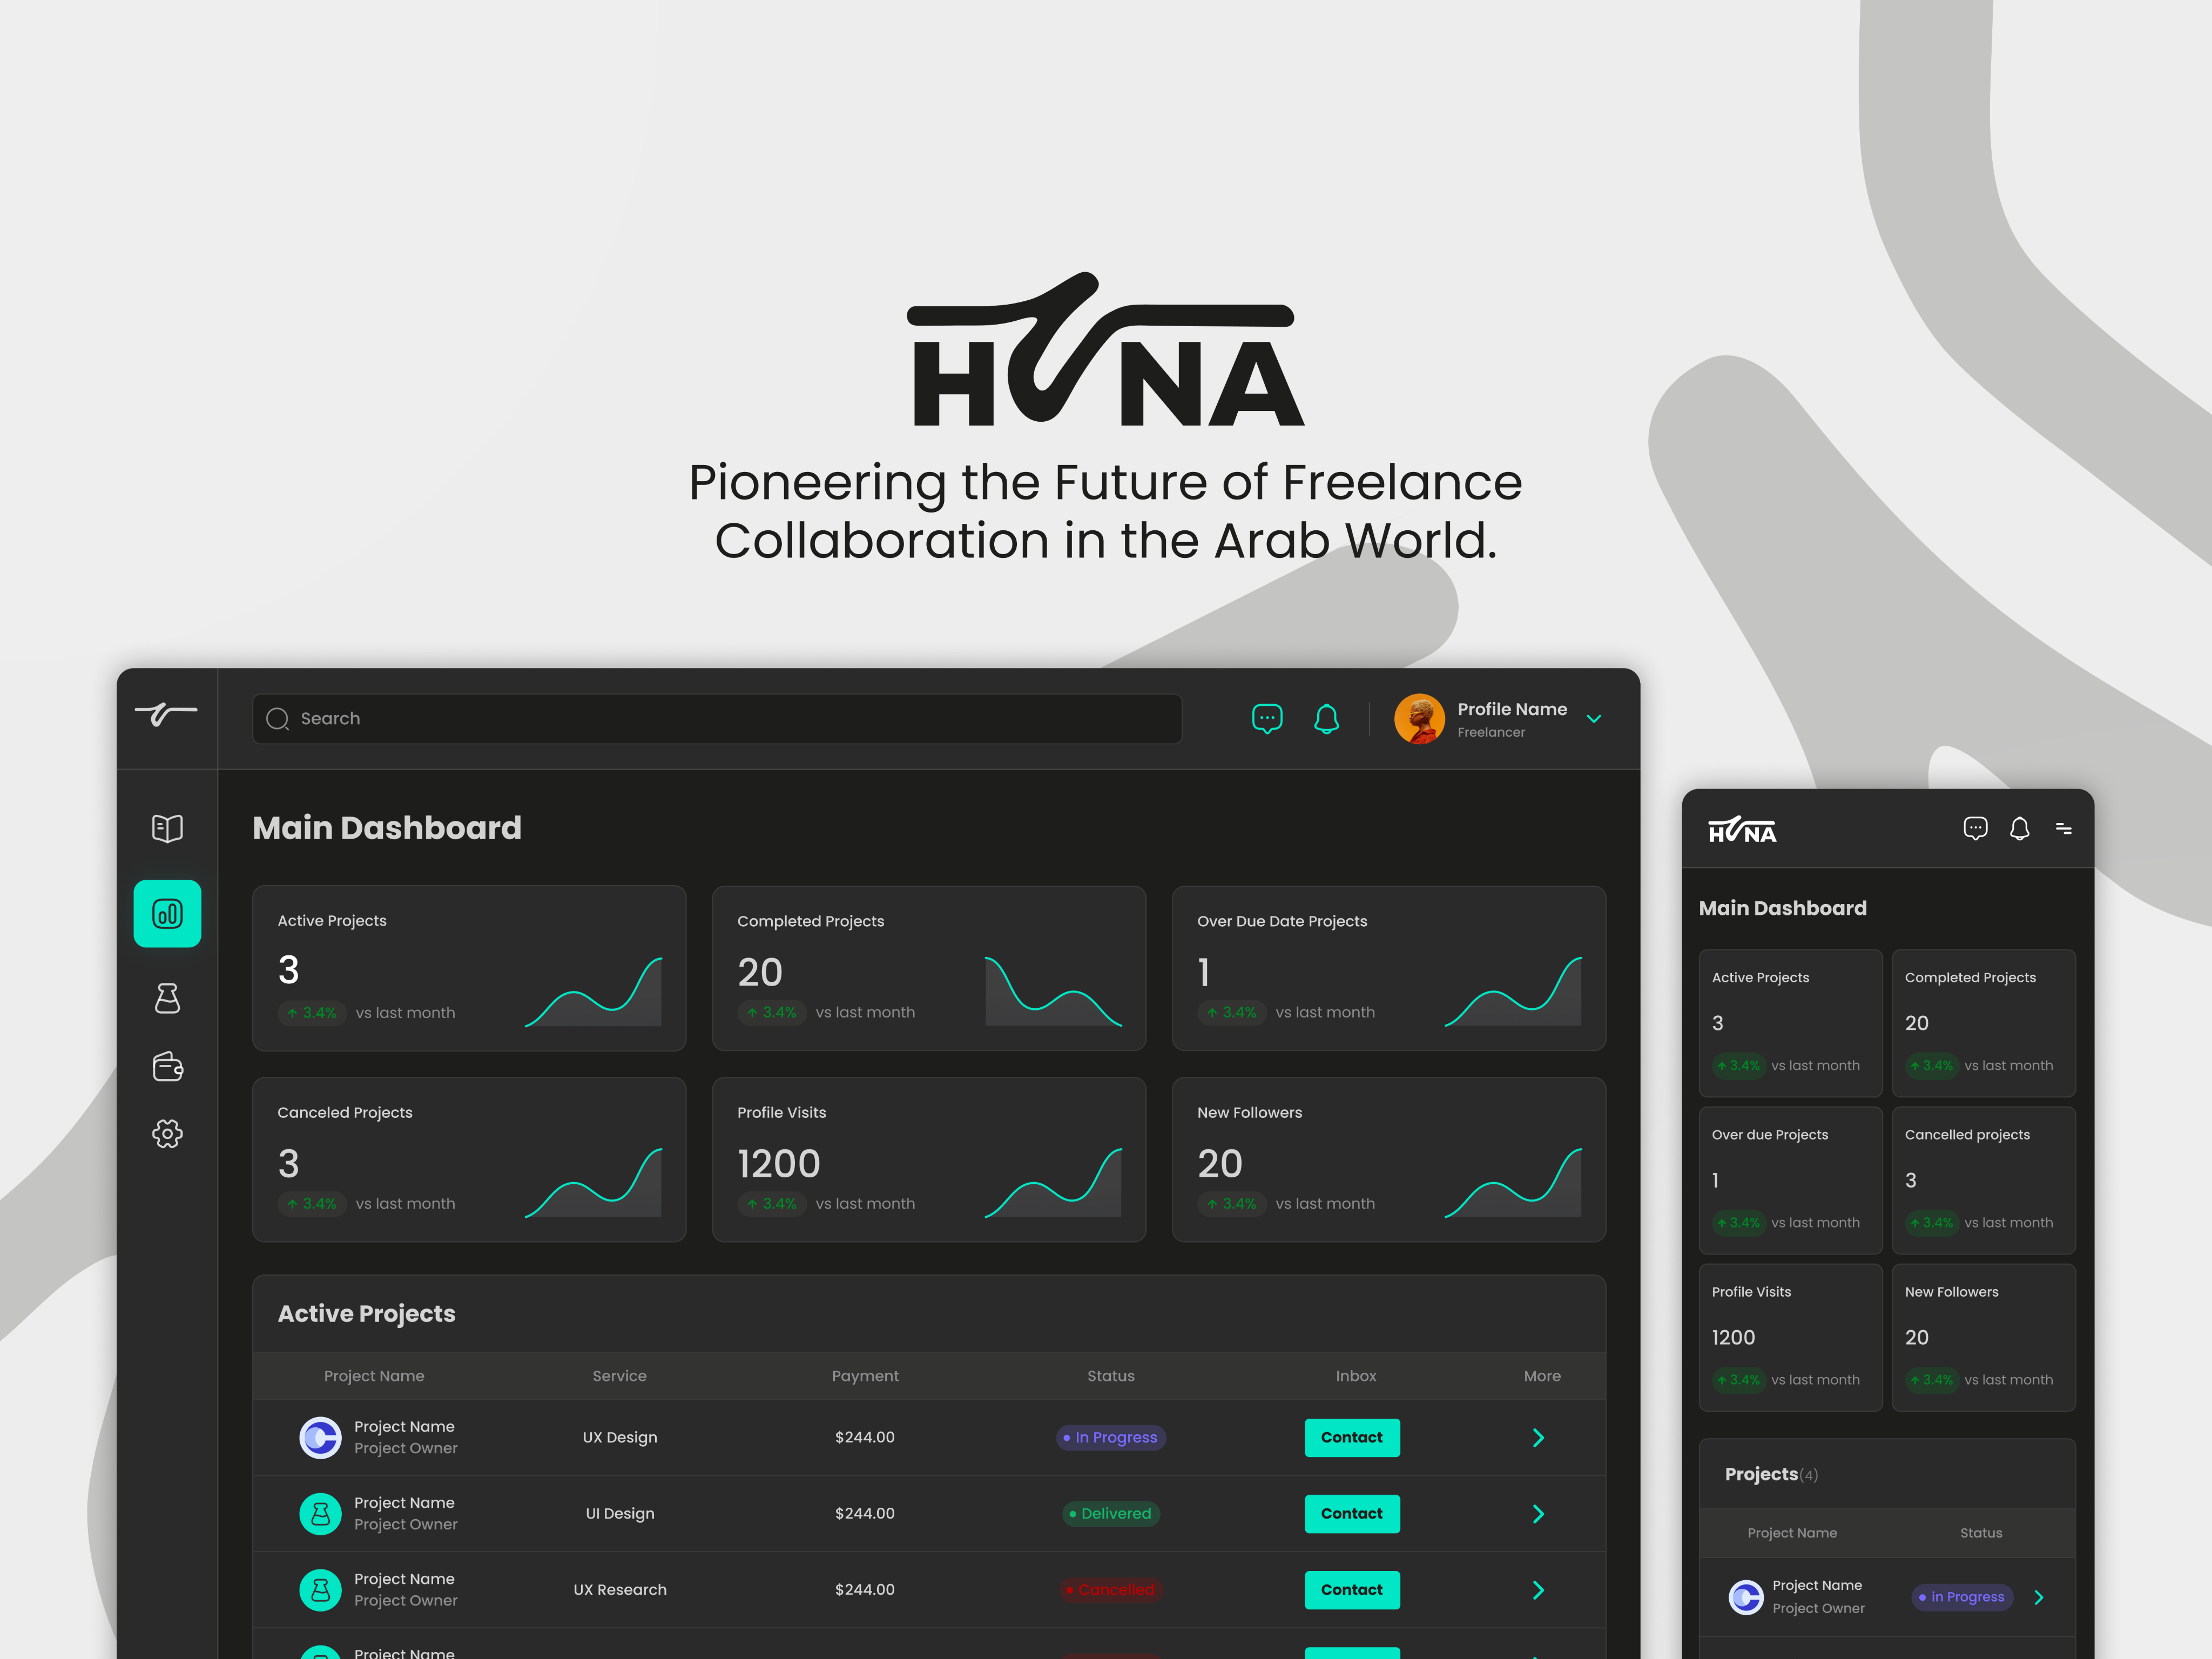Screen dimensions: 2212x1659
Task: Expand the Delivered project row arrow
Action: pyautogui.click(x=1538, y=1513)
